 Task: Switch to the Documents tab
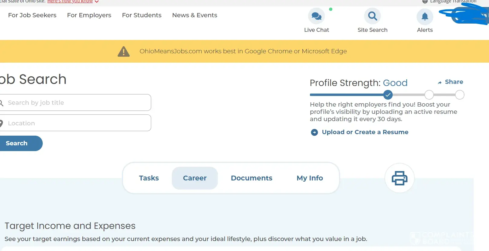point(251,178)
